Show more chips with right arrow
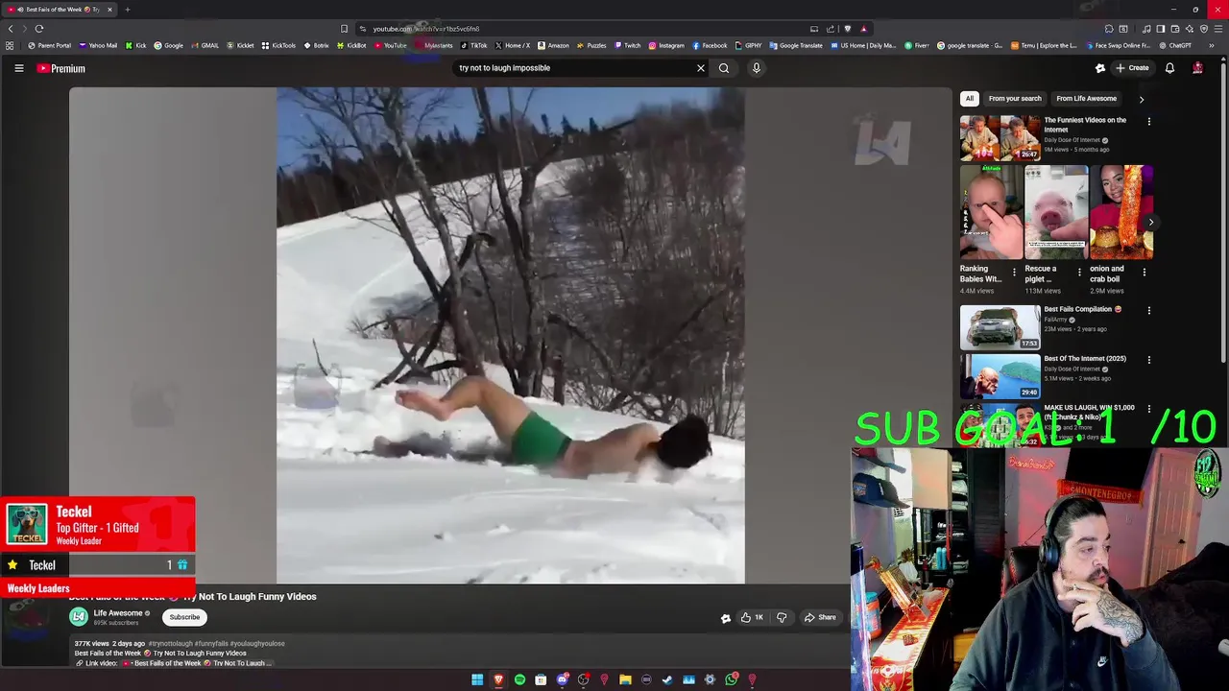Screen dimensions: 1229x691 [1142, 99]
